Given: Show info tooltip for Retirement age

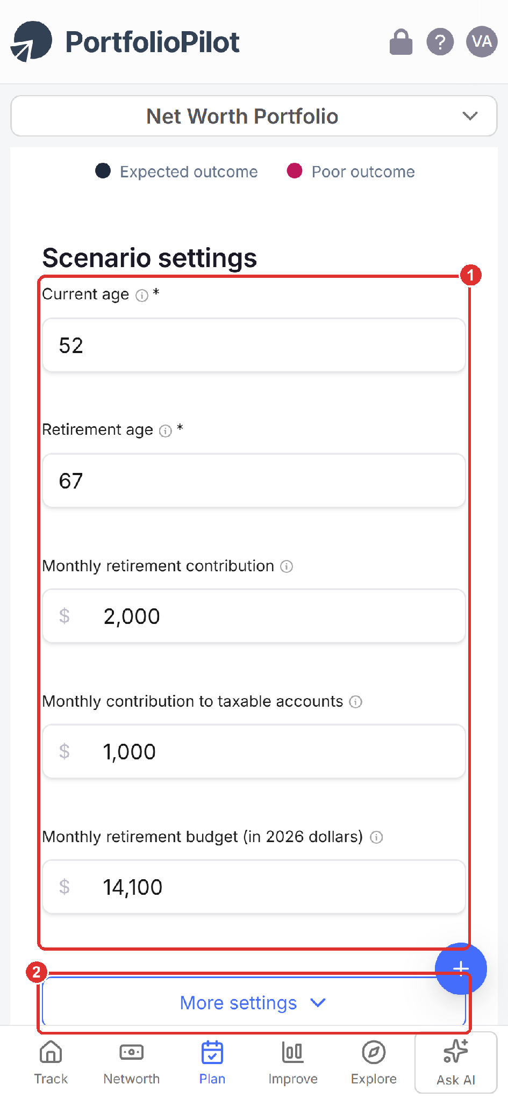Looking at the screenshot, I should click(x=166, y=431).
